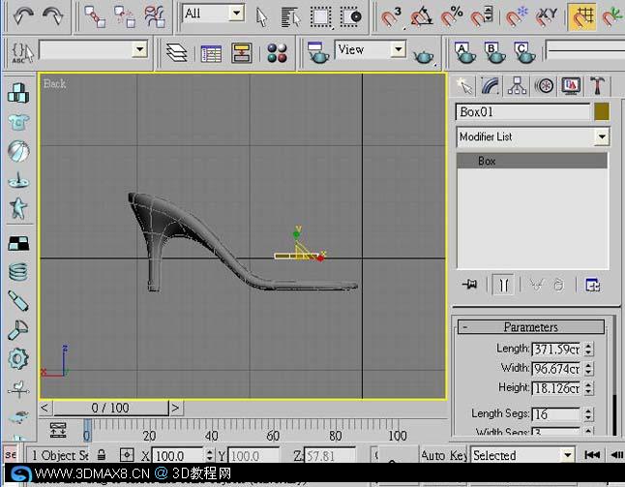Image resolution: width=625 pixels, height=487 pixels.
Task: Open the Named Selection Sets dropdown
Action: point(140,49)
